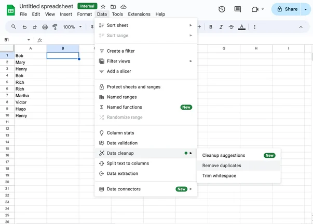The height and width of the screenshot is (224, 313).
Task: Expand the Name box dropdown arrow
Action: [29, 40]
